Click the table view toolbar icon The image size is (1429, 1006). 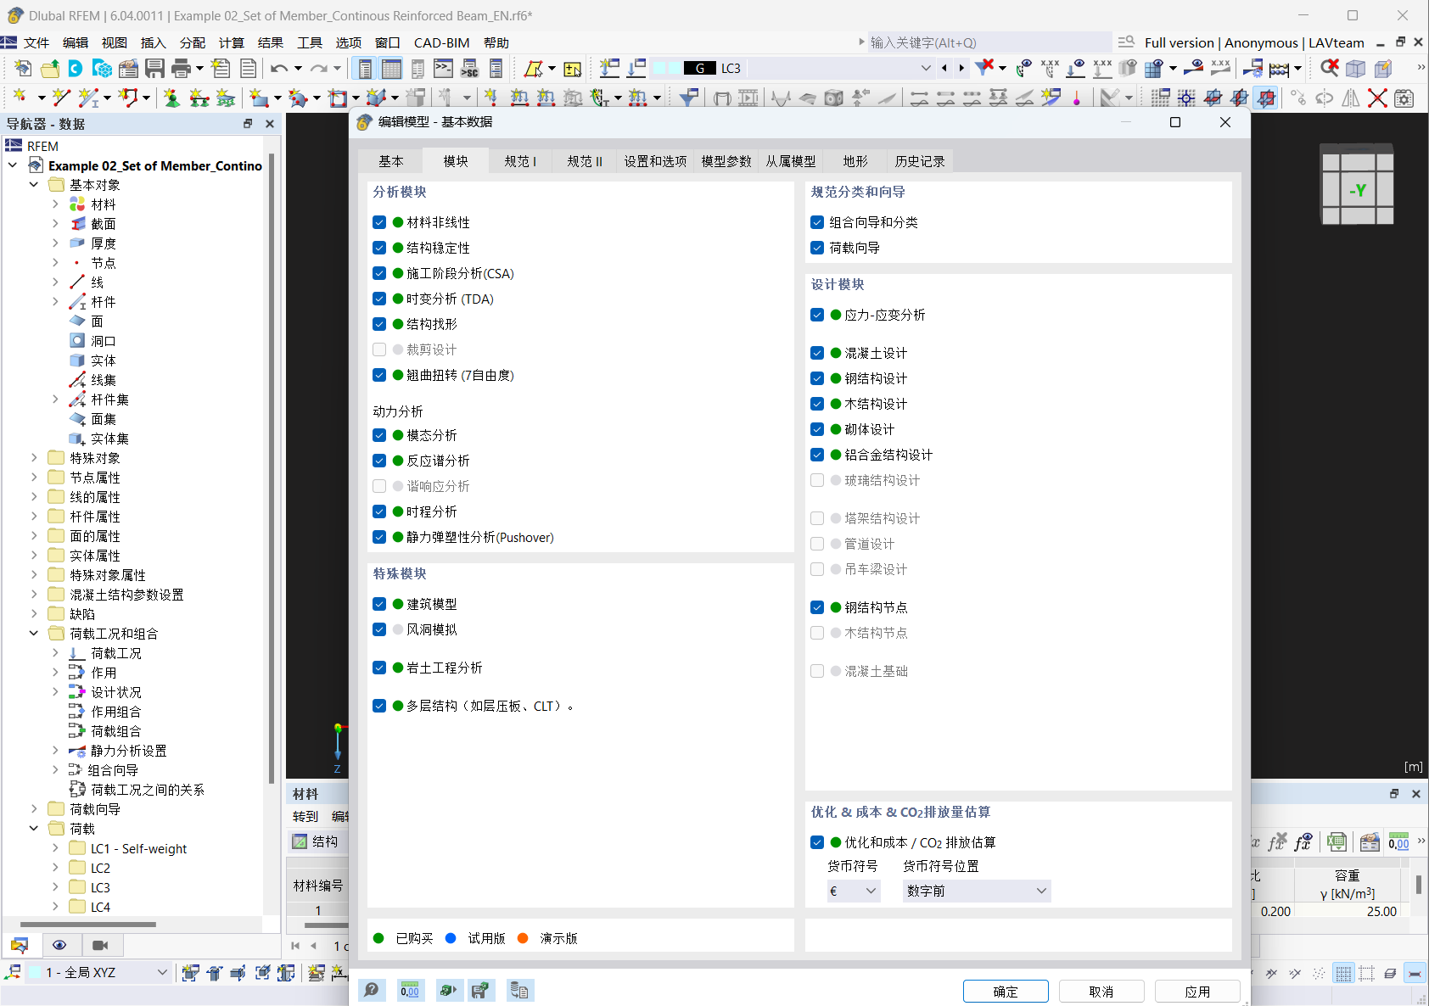click(391, 69)
